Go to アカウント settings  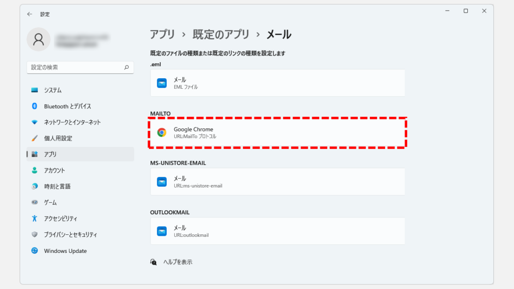click(54, 171)
